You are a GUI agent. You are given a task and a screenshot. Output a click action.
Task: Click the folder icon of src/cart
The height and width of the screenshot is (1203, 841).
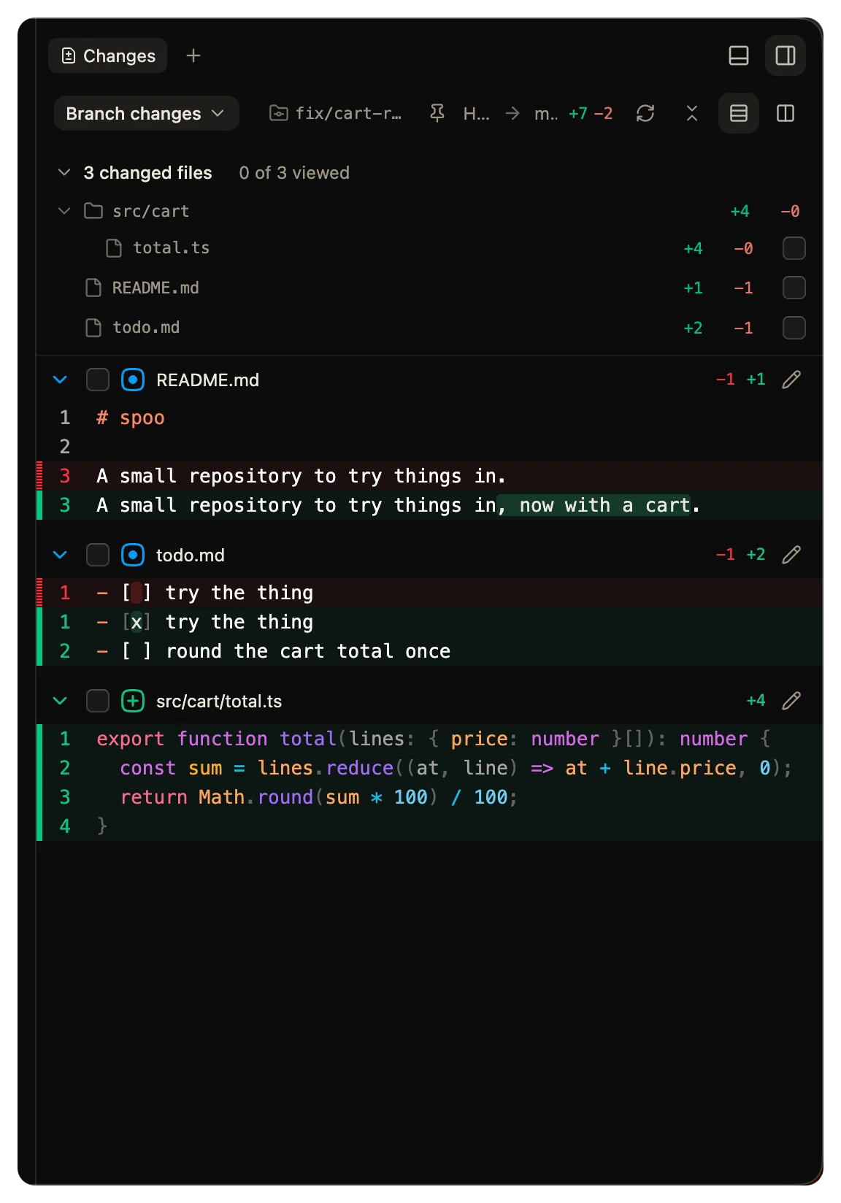[93, 211]
